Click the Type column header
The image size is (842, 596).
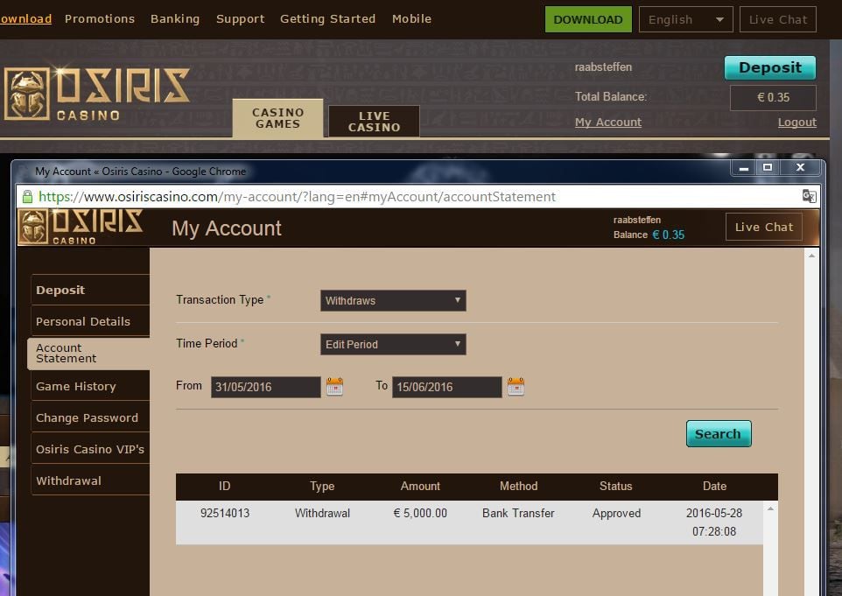coord(322,486)
